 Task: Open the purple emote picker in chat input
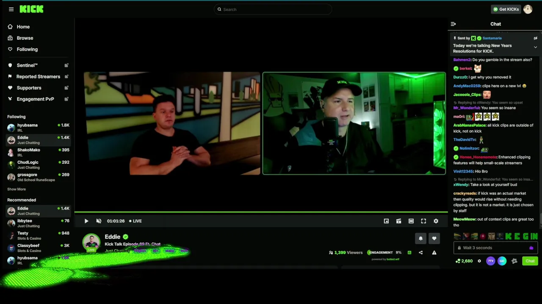(x=531, y=248)
